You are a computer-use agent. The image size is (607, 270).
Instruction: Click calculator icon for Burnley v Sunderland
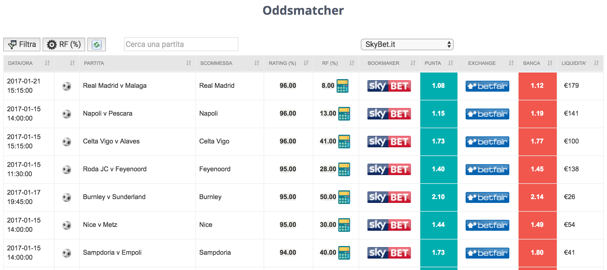pos(344,197)
